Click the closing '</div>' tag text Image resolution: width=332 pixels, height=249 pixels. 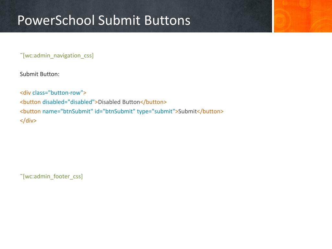tap(28, 121)
